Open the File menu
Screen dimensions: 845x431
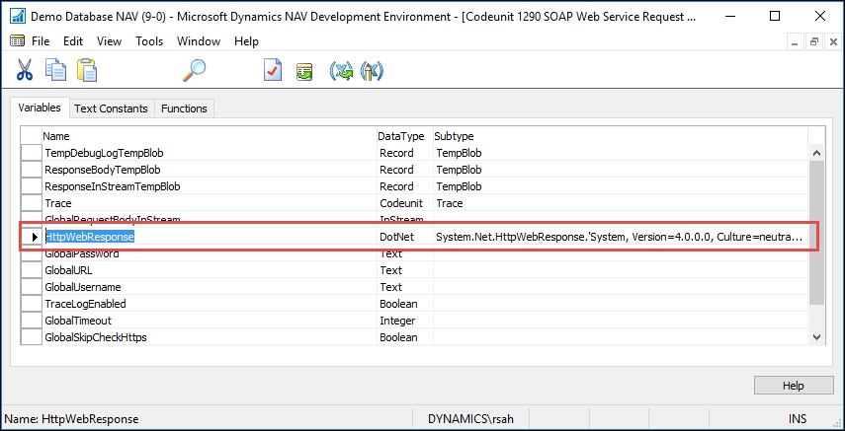41,40
